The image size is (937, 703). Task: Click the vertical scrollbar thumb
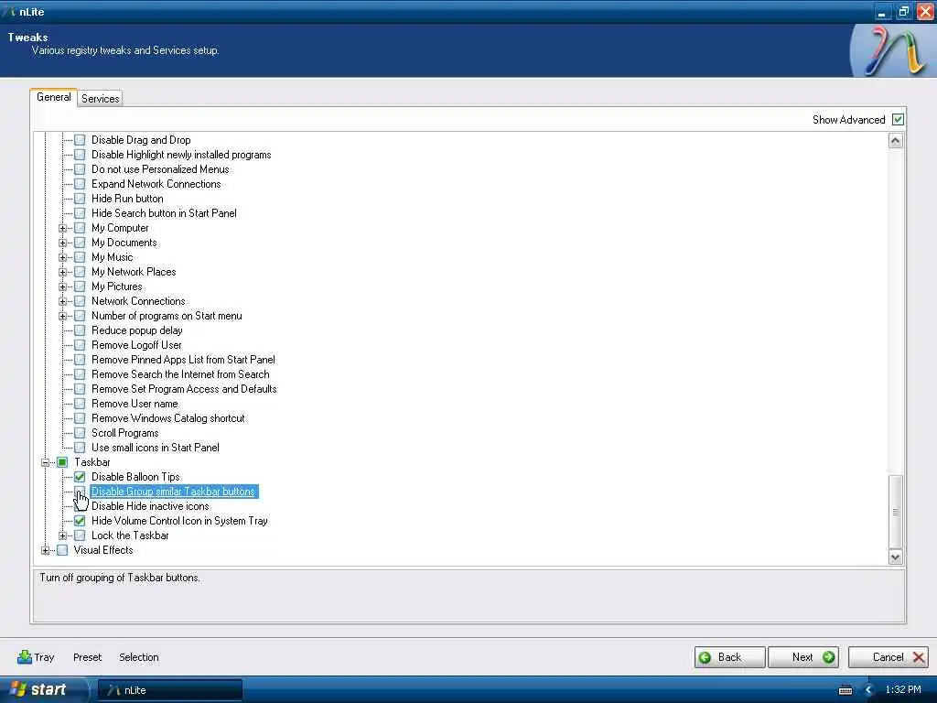[895, 512]
